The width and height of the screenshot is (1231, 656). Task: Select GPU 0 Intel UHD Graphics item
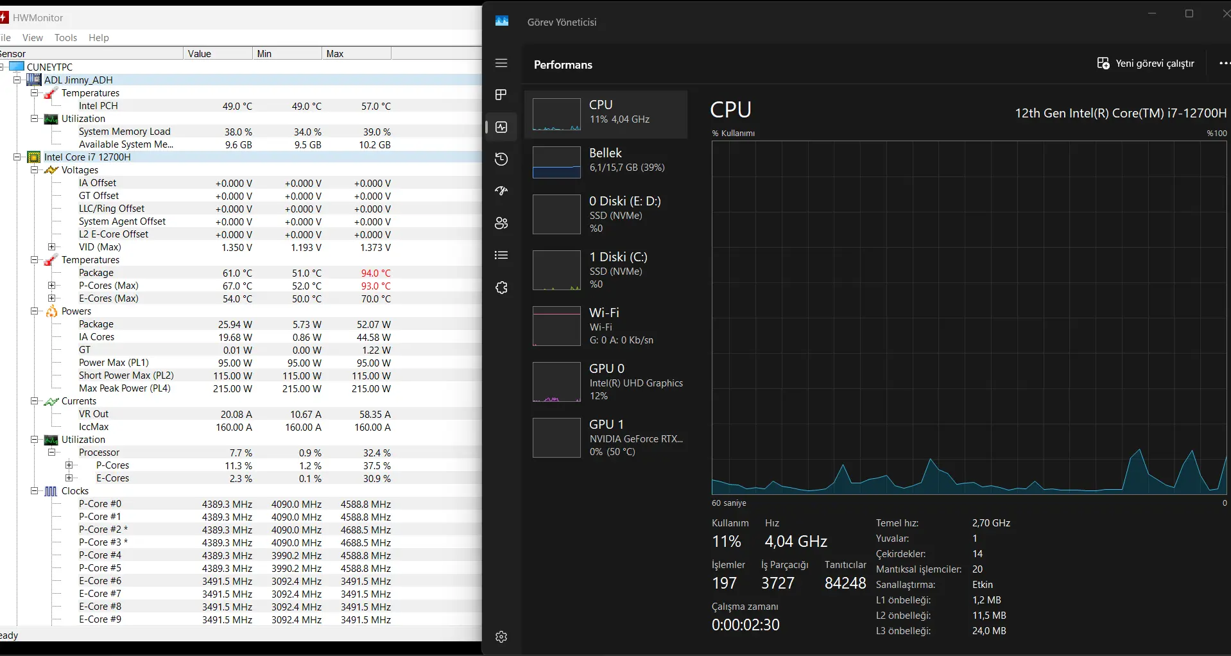point(606,382)
